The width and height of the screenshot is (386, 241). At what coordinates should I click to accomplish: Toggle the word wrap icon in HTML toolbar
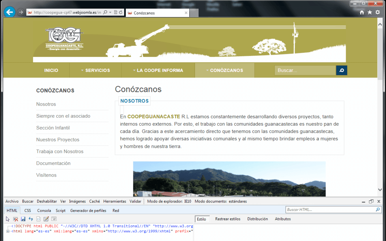[54, 219]
